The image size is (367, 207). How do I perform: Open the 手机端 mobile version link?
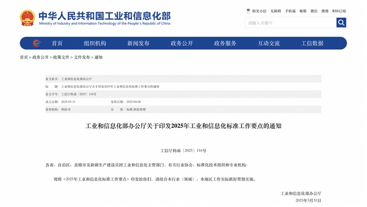click(x=290, y=11)
